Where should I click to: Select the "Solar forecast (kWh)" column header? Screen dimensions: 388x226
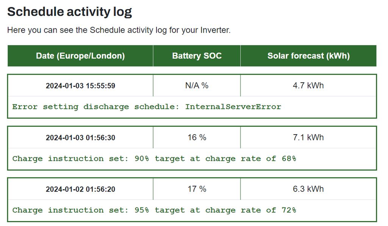[308, 56]
